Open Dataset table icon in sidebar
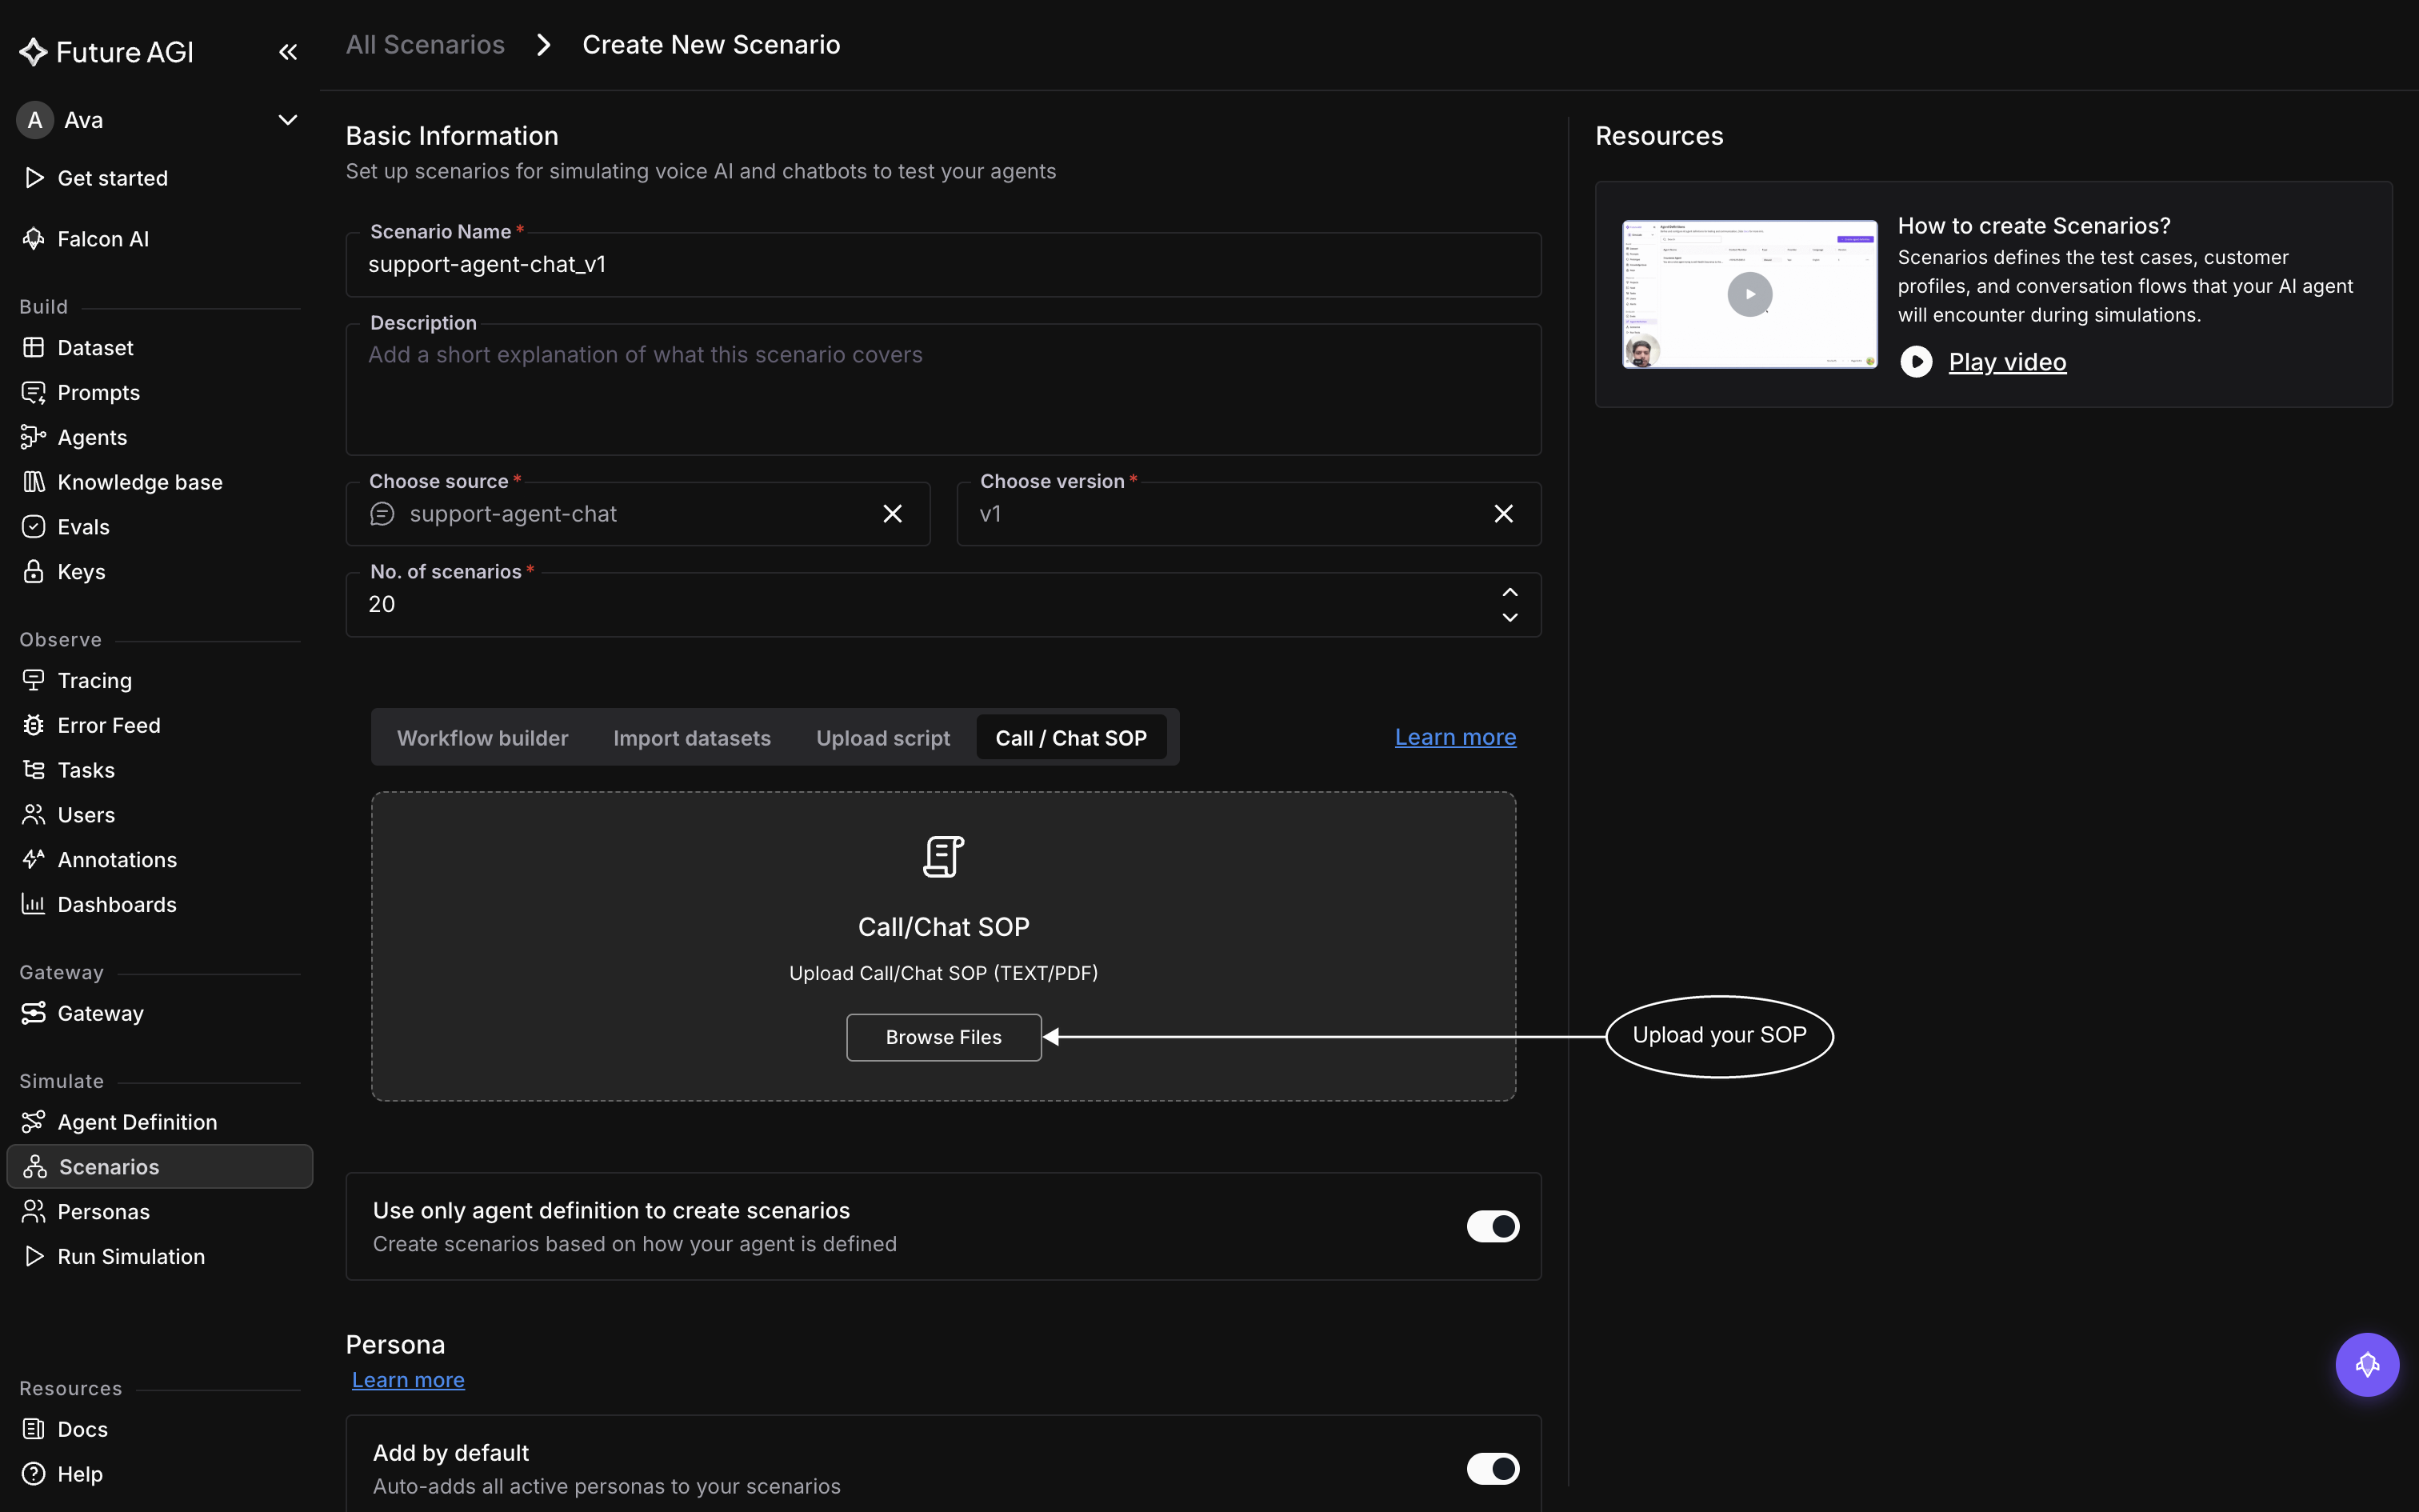The width and height of the screenshot is (2419, 1512). [34, 348]
